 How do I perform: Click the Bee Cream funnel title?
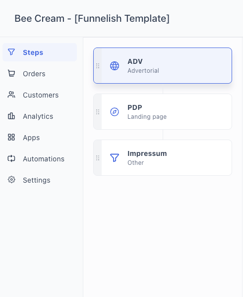pyautogui.click(x=92, y=19)
